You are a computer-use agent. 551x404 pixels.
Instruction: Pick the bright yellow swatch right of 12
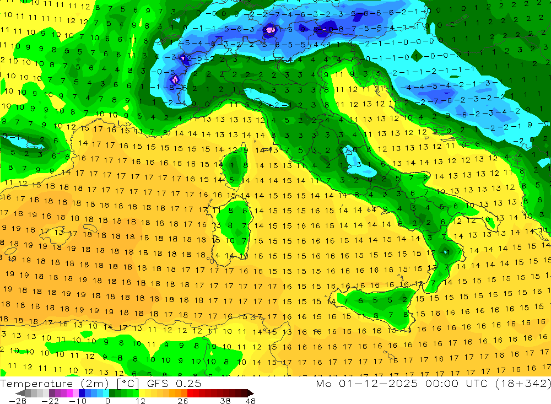pos(142,393)
